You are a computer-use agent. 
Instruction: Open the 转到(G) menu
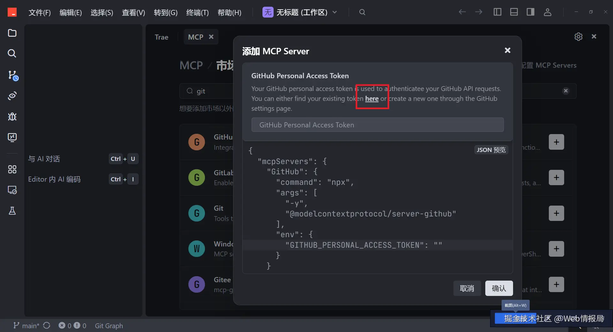[165, 12]
